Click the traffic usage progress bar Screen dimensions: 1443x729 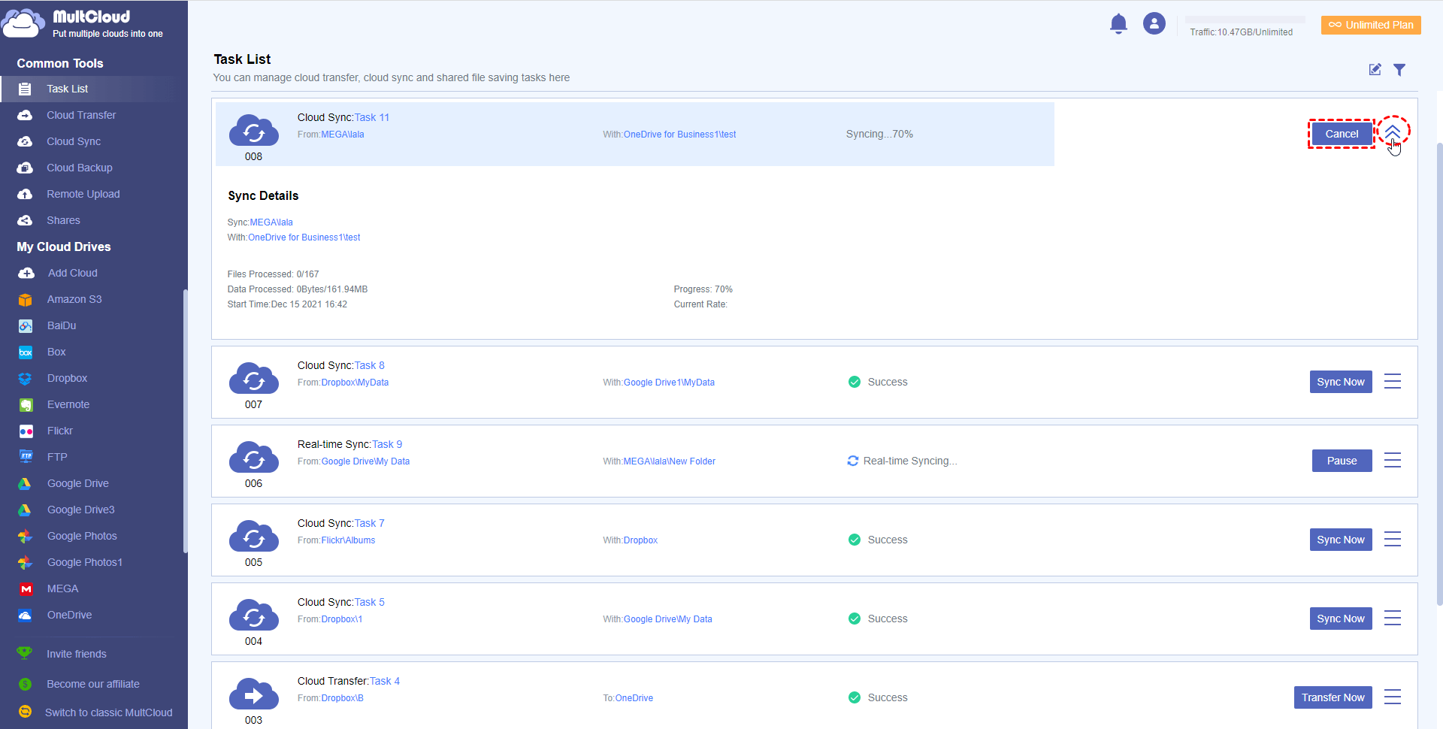click(x=1245, y=20)
